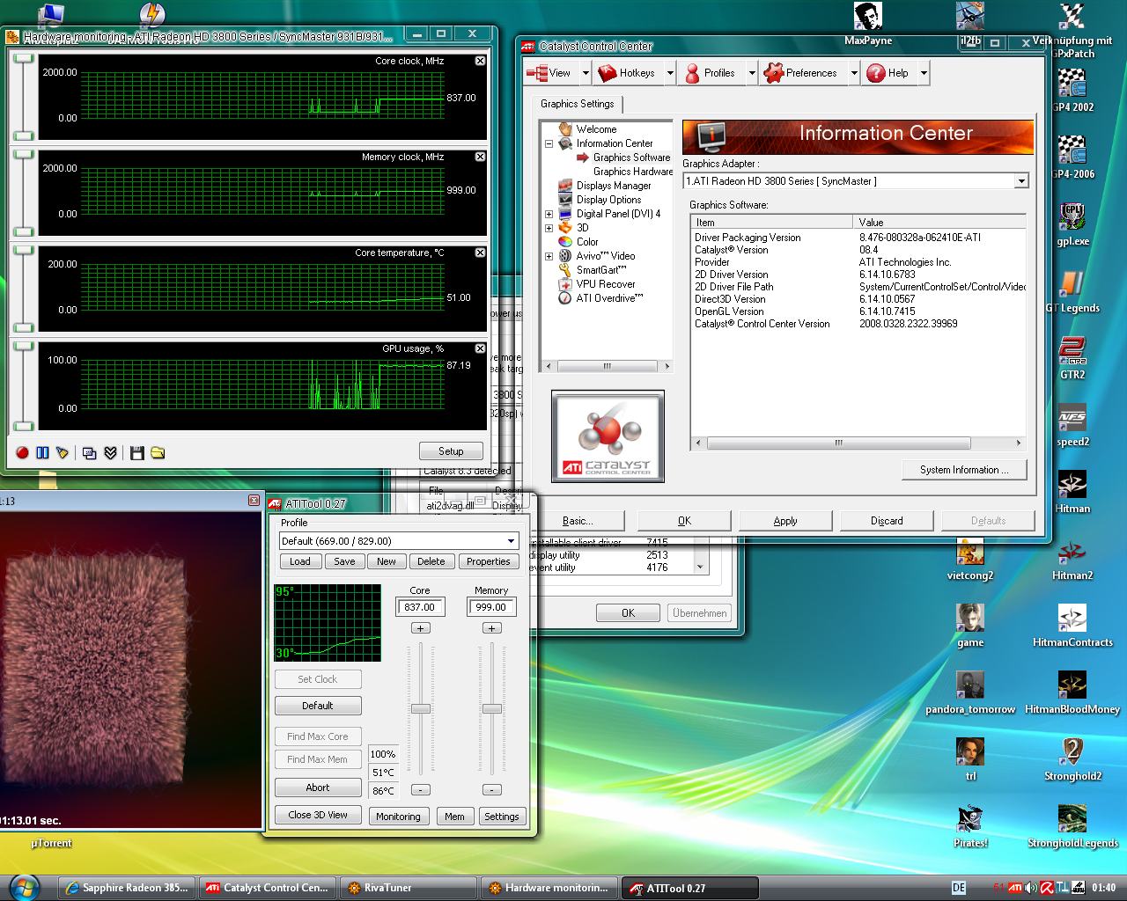Open the Graphics Adapter dropdown
This screenshot has width=1127, height=901.
(x=1020, y=181)
